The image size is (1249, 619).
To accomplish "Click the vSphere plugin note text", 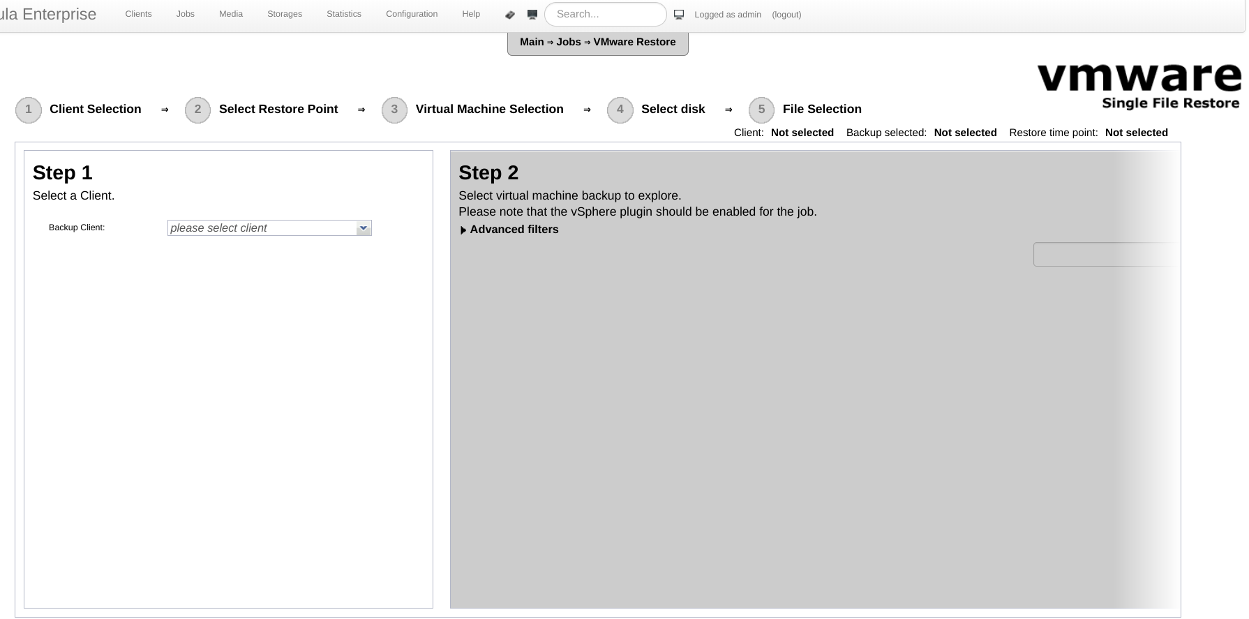I will 638,212.
